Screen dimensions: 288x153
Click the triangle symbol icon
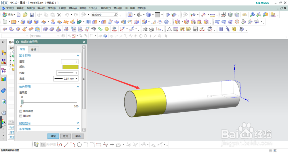point(169,29)
